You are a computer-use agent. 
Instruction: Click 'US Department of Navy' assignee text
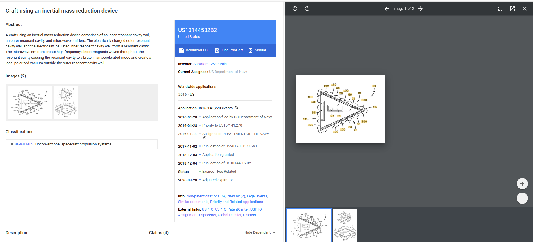coord(228,72)
